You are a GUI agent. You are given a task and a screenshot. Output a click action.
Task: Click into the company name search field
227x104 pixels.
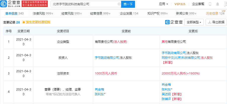[84, 4]
